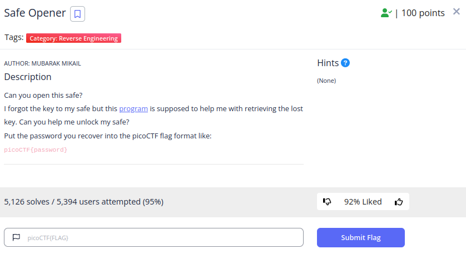Like the challenge with thumbs-up icon

(x=399, y=202)
